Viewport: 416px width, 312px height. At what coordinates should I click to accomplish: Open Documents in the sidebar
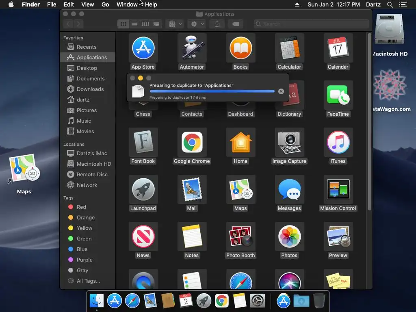click(88, 78)
